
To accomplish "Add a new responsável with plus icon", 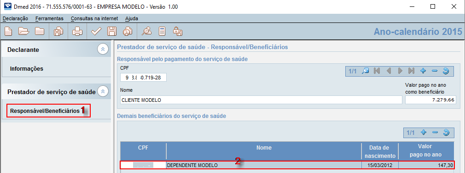I will coord(423,71).
